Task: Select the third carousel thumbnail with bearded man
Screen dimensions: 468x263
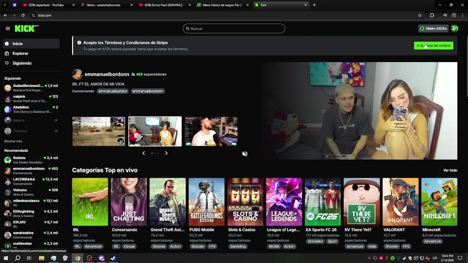Action: 211,131
